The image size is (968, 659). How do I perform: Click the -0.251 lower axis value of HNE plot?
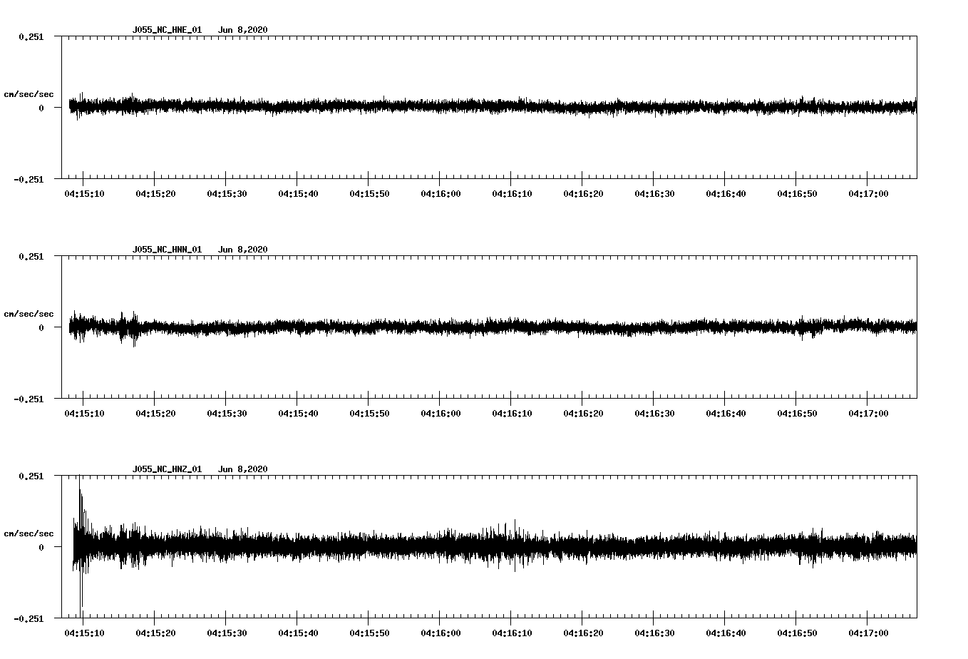(x=29, y=180)
